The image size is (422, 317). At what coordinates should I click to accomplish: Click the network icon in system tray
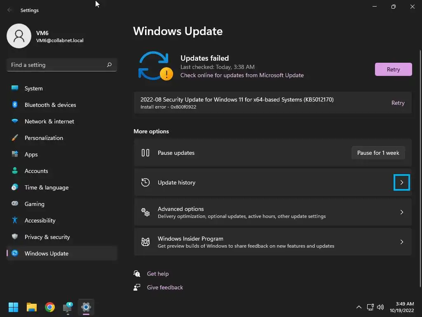[370, 307]
